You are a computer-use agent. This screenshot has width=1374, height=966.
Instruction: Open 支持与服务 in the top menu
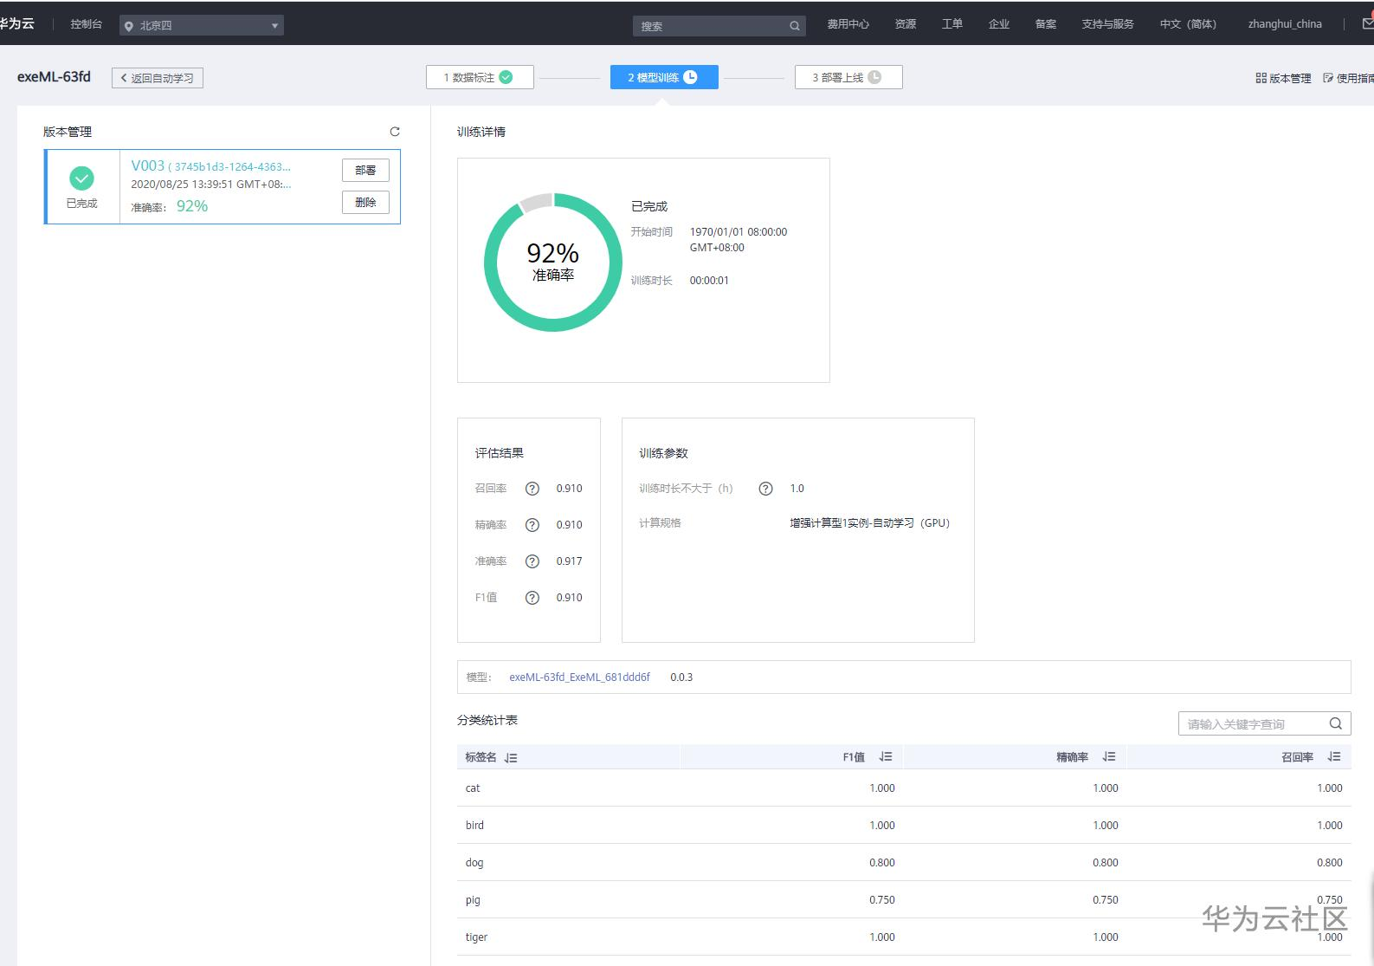pos(1107,24)
